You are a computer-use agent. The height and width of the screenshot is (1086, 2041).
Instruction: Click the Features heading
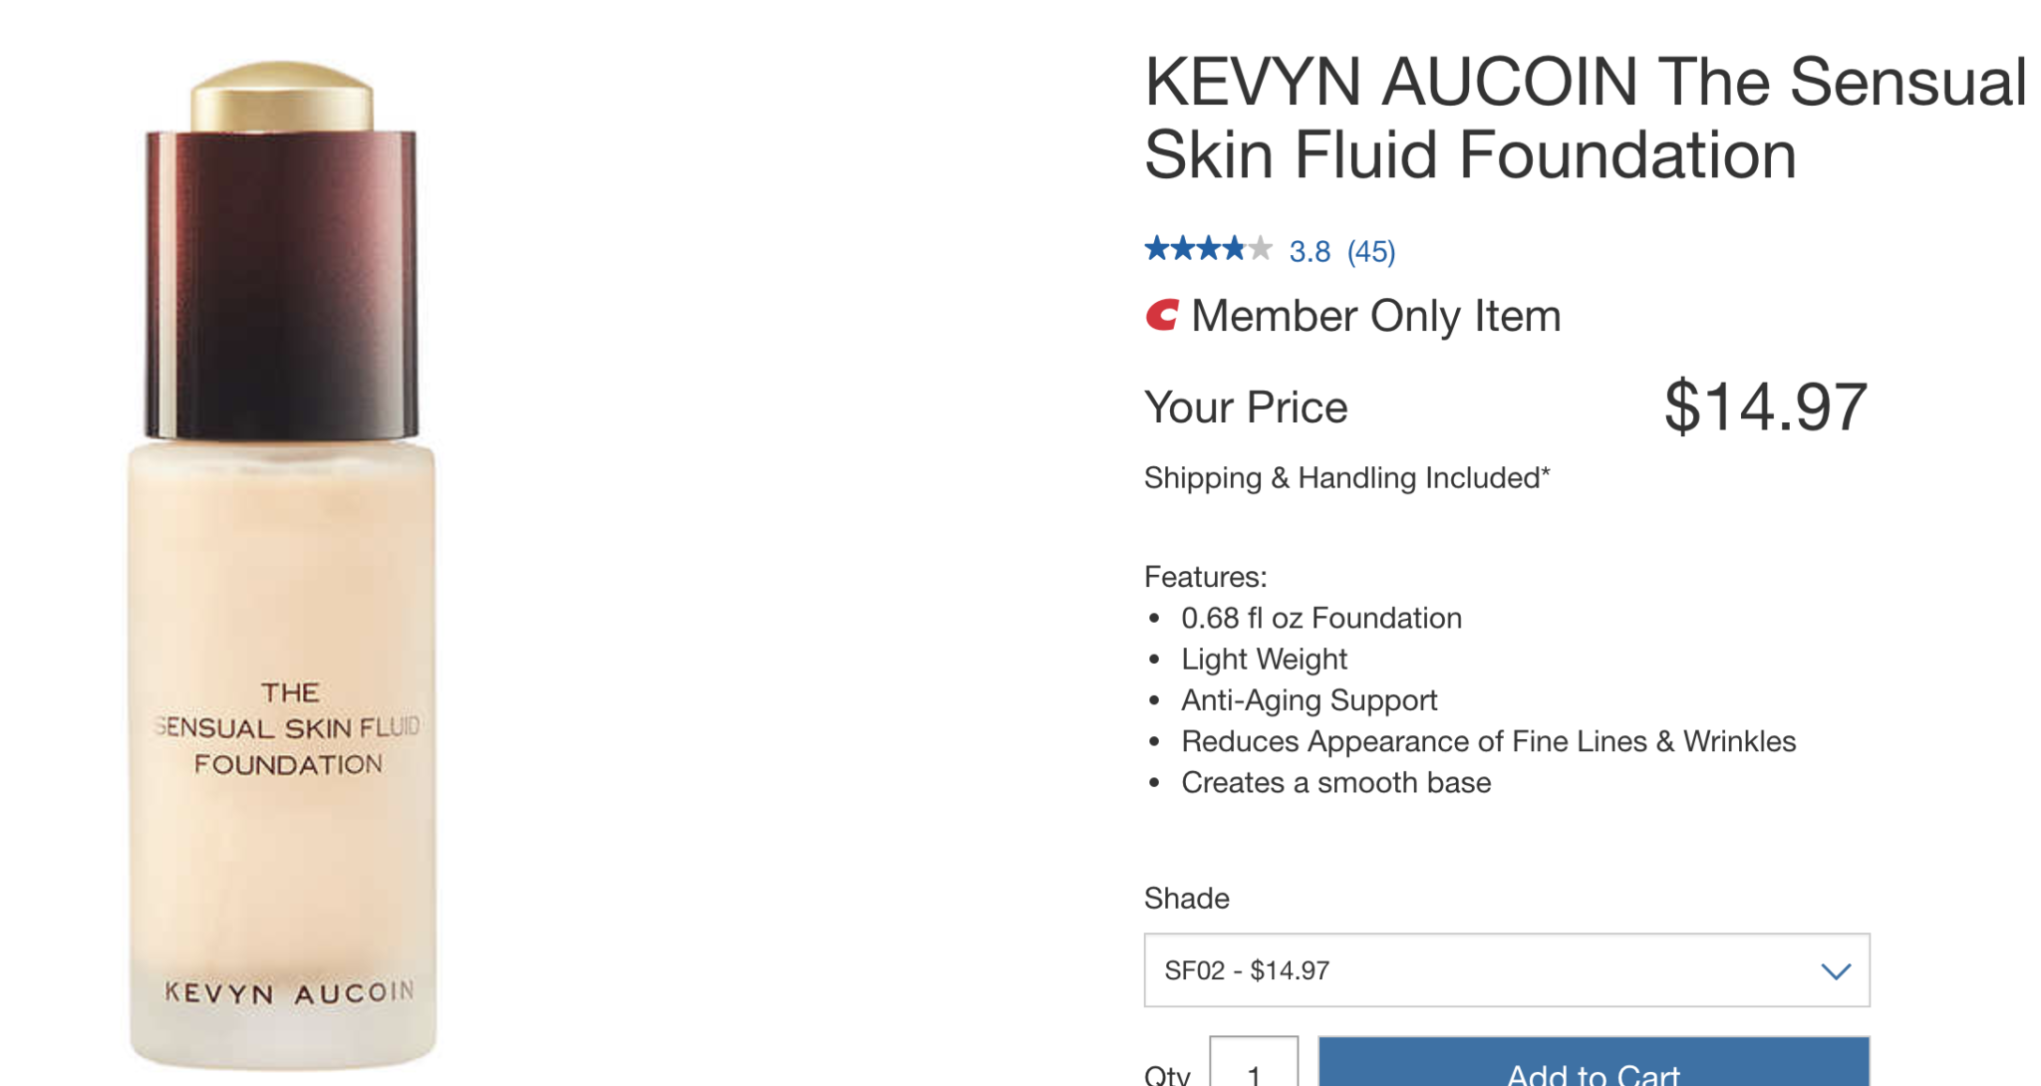coord(1205,577)
